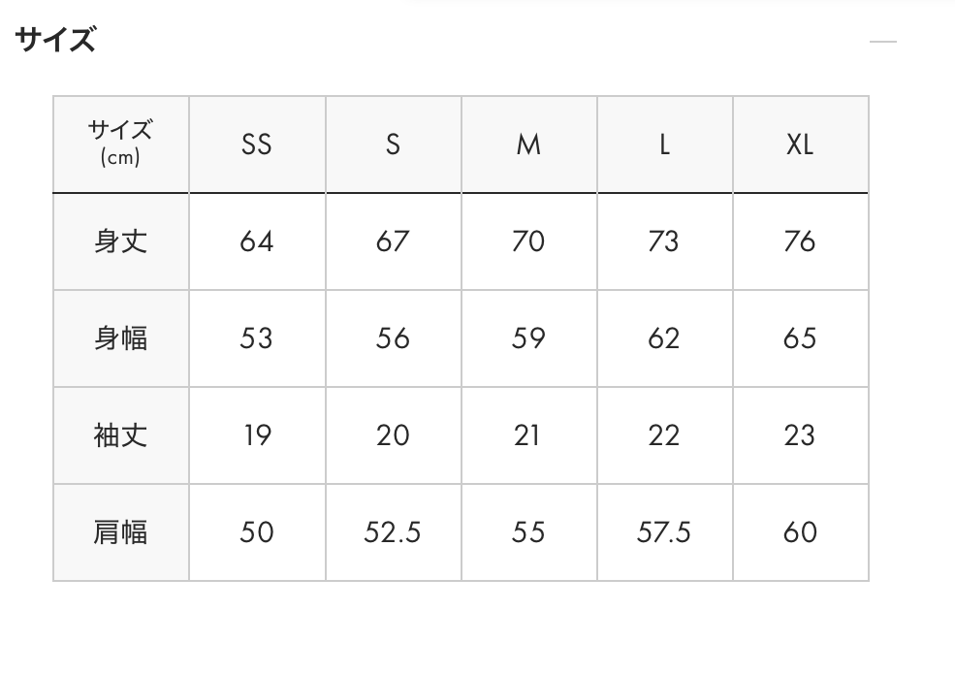This screenshot has width=955, height=675.
Task: Select the 62 body width cell
Action: [664, 338]
